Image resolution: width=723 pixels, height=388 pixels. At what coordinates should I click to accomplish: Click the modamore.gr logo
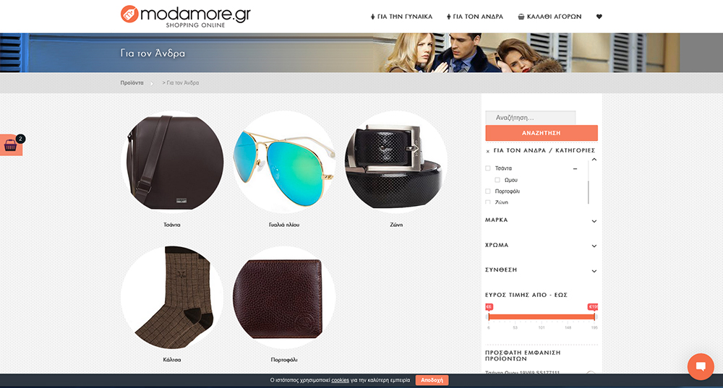(x=185, y=16)
